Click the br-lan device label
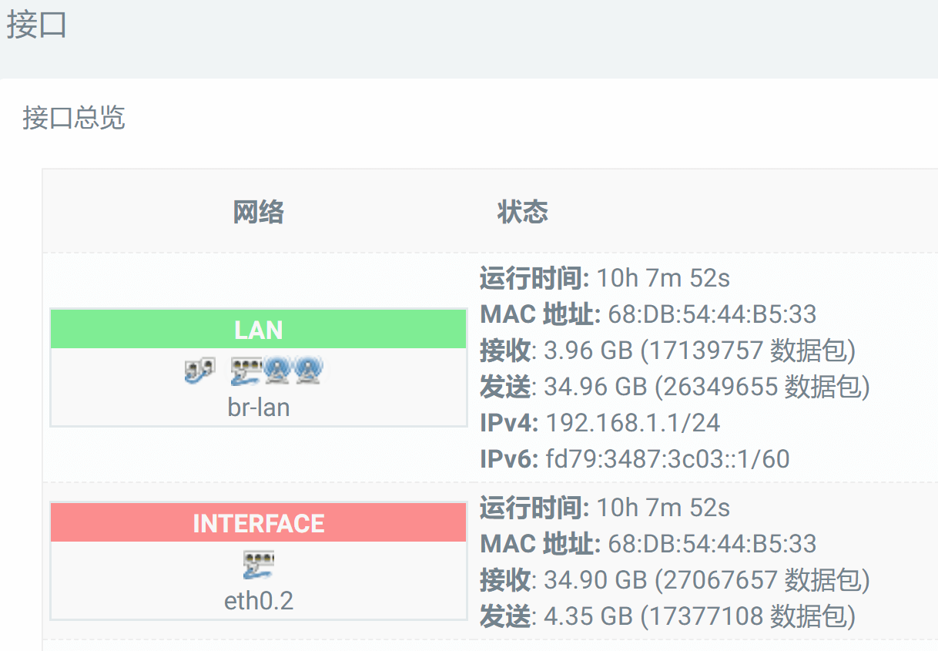The width and height of the screenshot is (938, 651). [x=259, y=407]
